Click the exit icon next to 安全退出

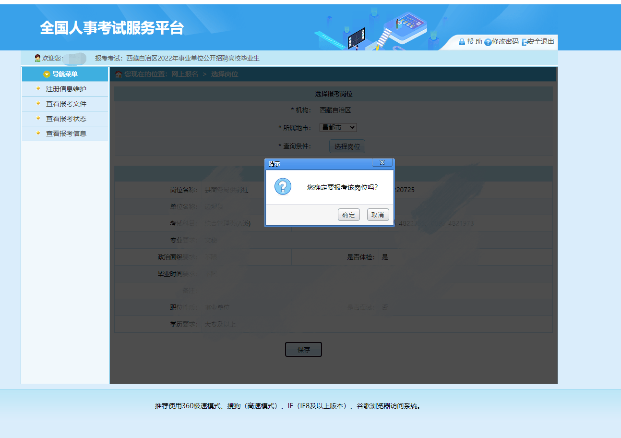[525, 42]
